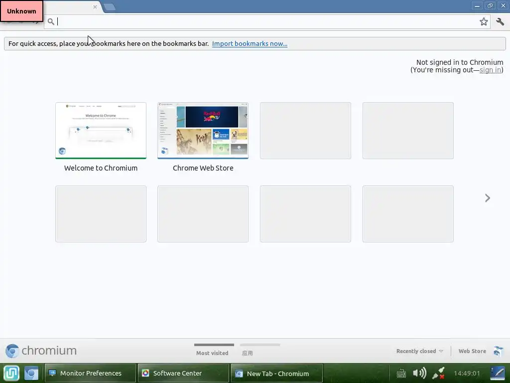The width and height of the screenshot is (510, 383).
Task: Click the clock showing 14:49:01
Action: [467, 373]
